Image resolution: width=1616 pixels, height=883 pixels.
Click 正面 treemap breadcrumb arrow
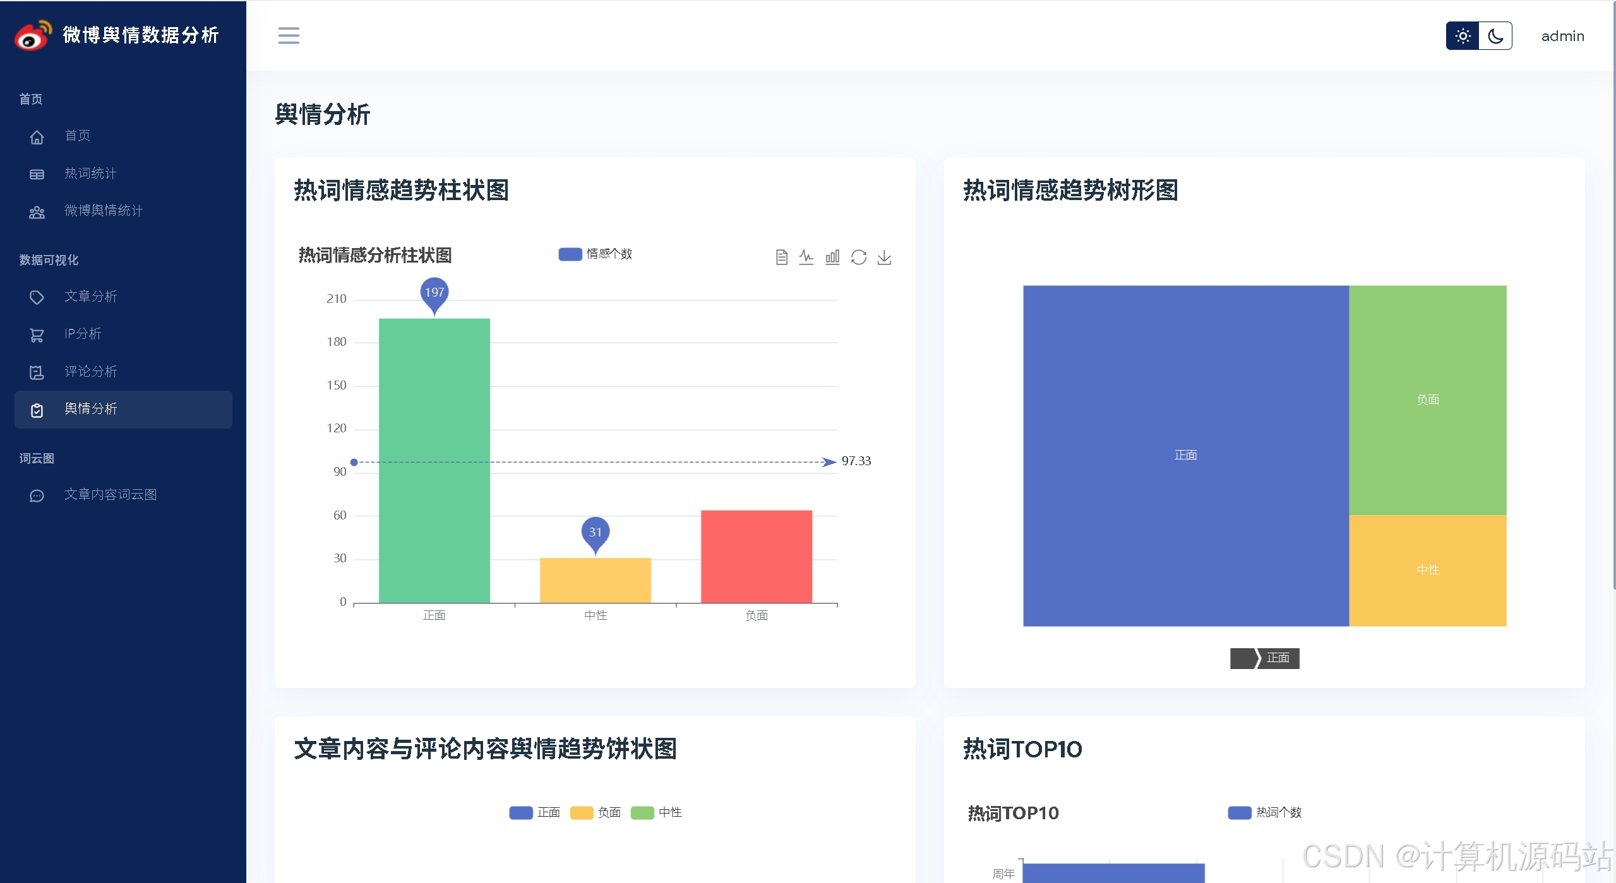coord(1277,658)
